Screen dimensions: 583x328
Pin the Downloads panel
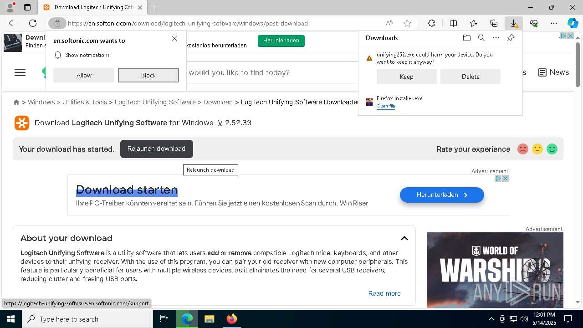click(x=511, y=38)
